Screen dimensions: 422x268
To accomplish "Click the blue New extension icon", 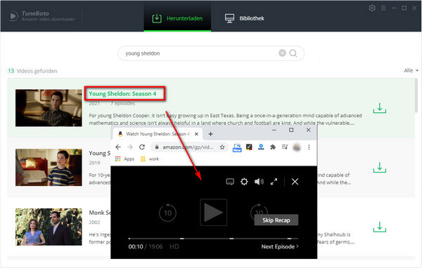I will pos(237,147).
